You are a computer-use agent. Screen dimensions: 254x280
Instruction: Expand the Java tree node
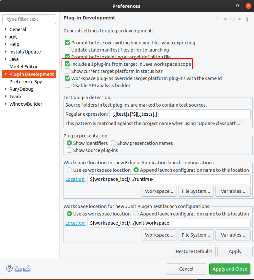point(6,59)
